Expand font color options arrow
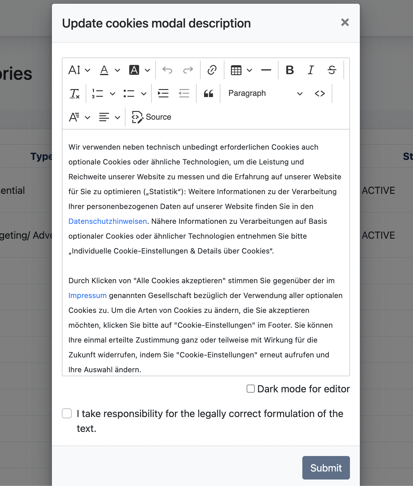 point(117,70)
